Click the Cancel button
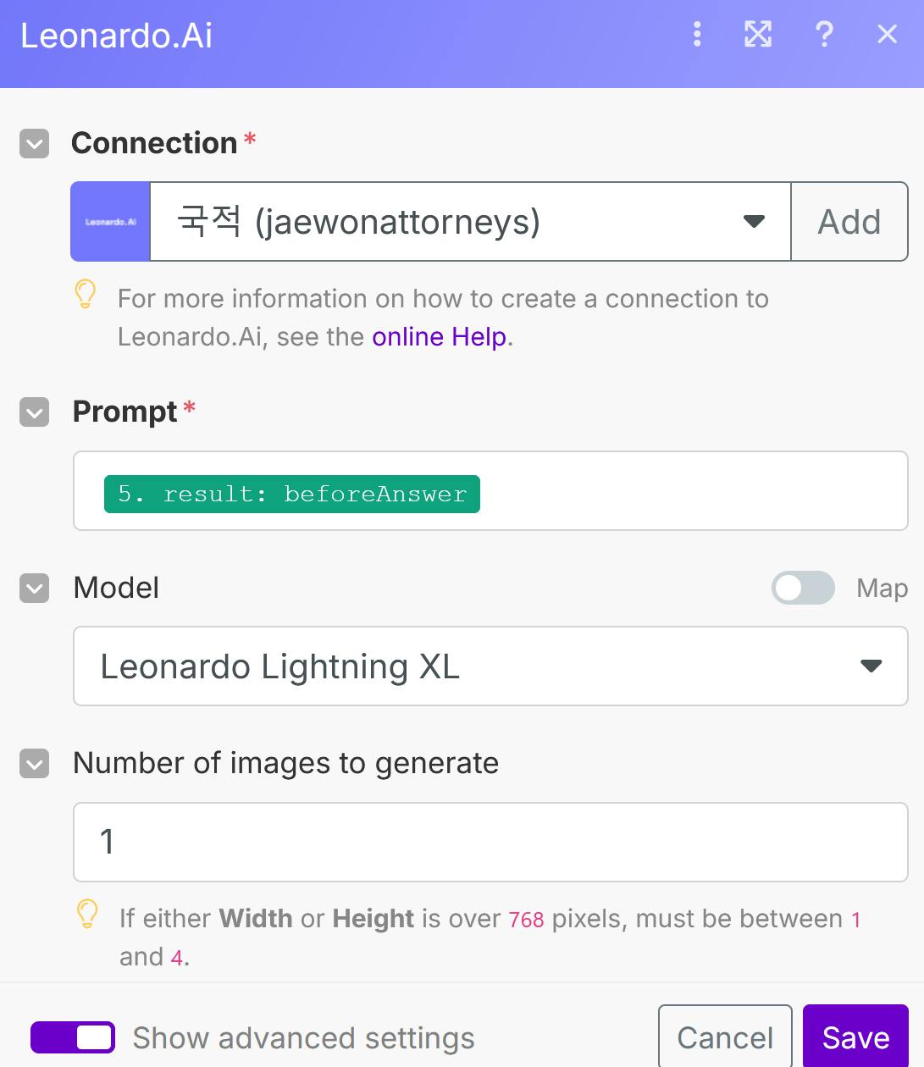This screenshot has width=924, height=1067. (x=725, y=1037)
